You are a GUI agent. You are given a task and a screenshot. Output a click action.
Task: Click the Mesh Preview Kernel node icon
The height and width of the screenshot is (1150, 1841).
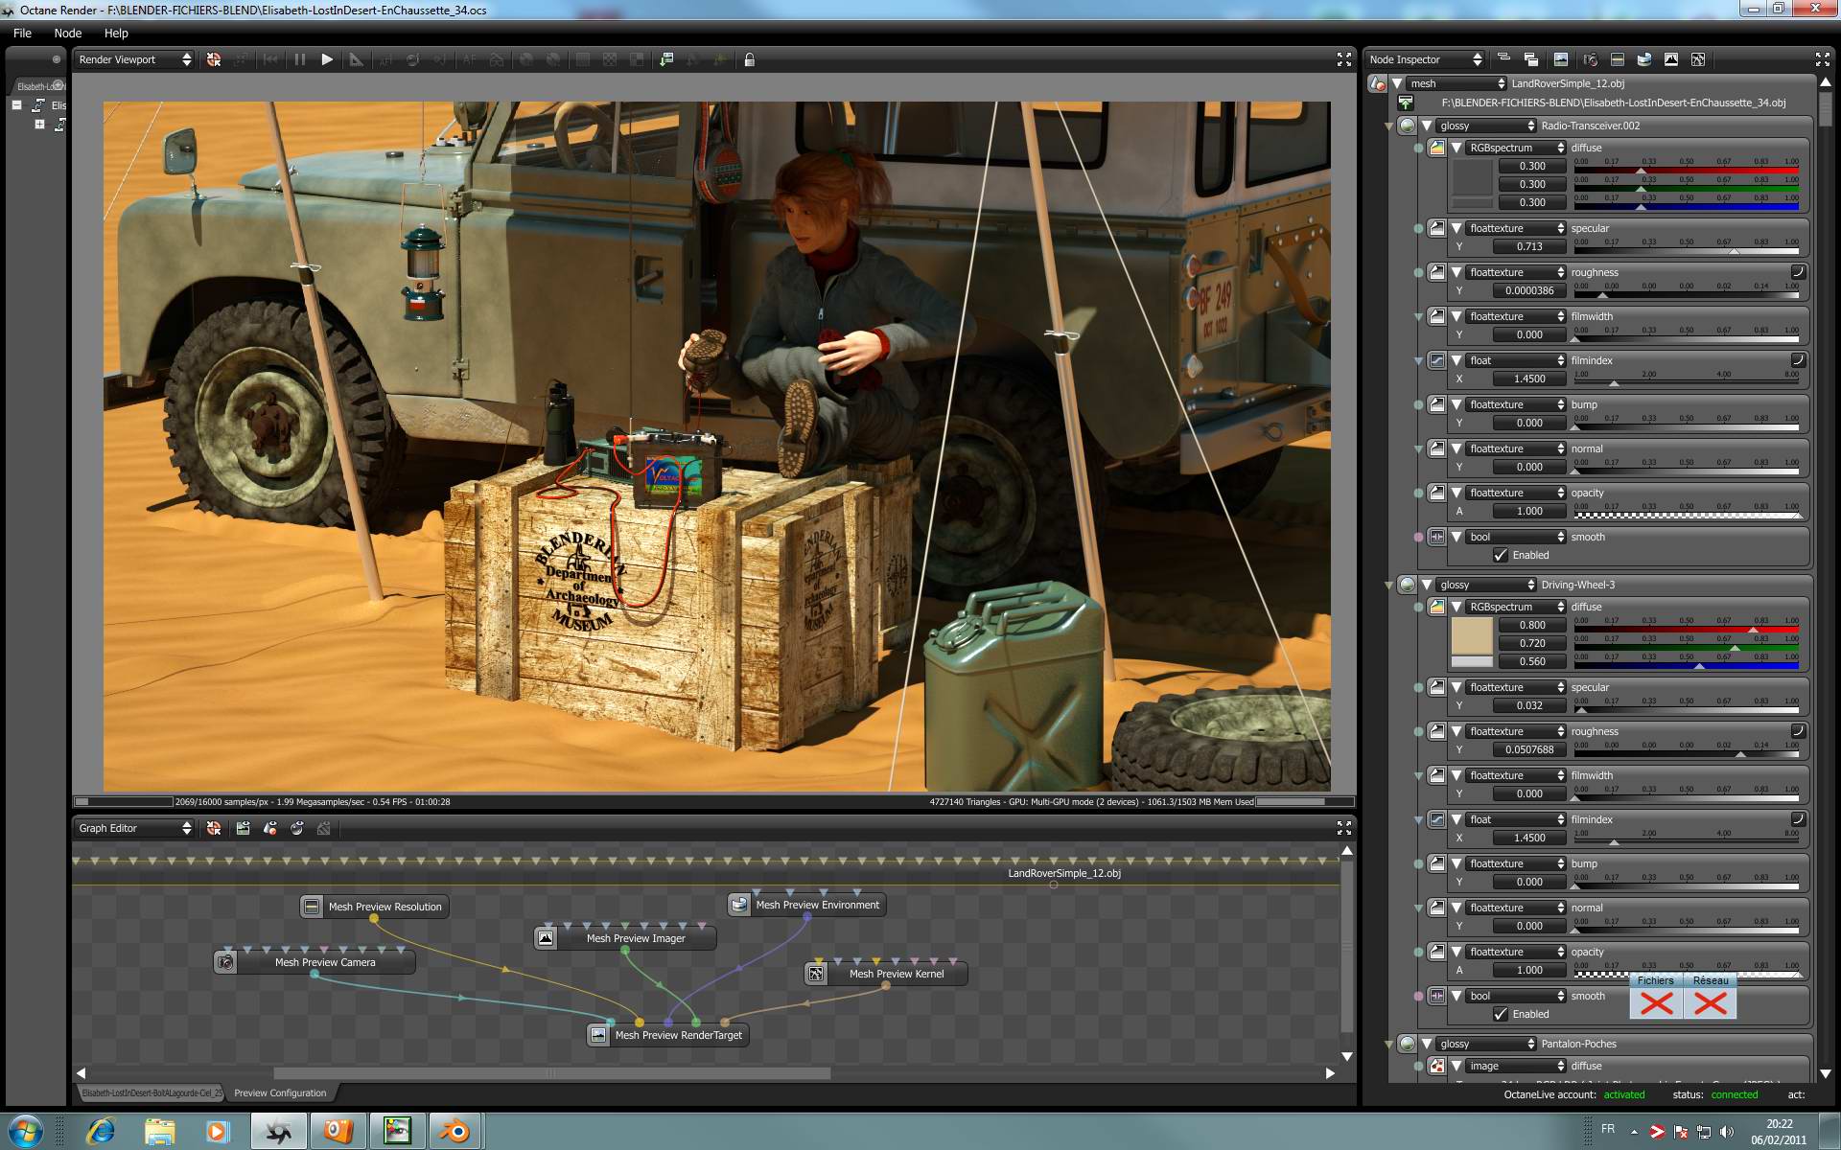pyautogui.click(x=816, y=974)
